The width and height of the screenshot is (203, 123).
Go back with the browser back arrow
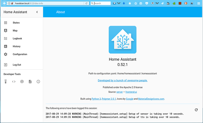click(4, 3)
